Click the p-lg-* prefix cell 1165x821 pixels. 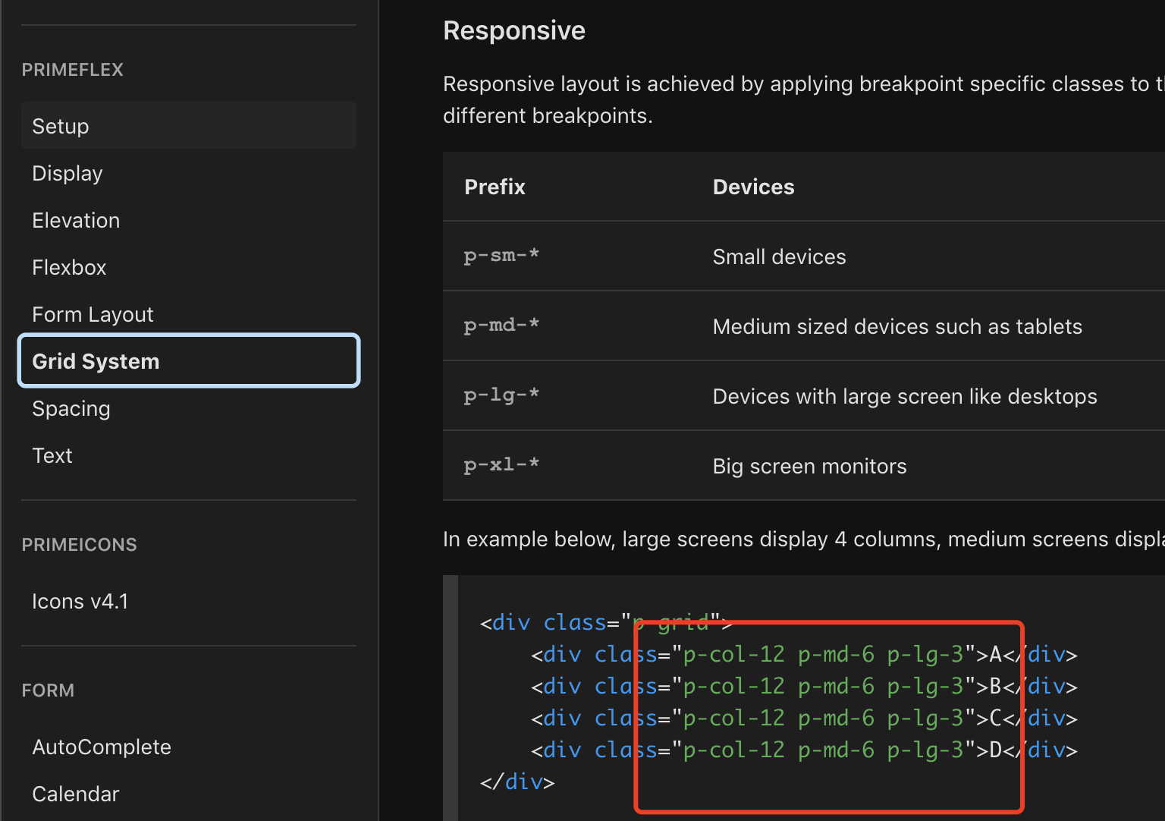[501, 396]
